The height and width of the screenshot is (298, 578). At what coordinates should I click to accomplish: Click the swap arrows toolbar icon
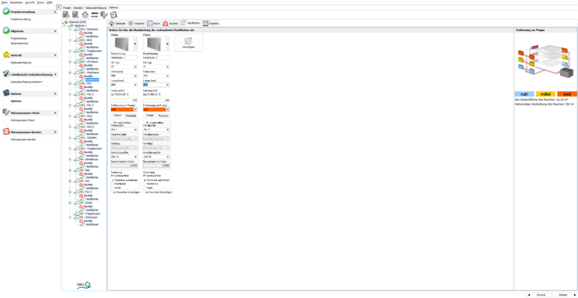tap(94, 15)
